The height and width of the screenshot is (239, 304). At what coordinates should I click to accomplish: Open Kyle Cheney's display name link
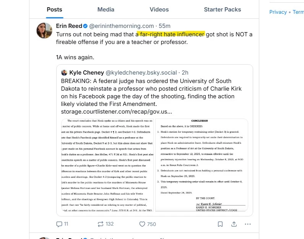tap(86, 72)
